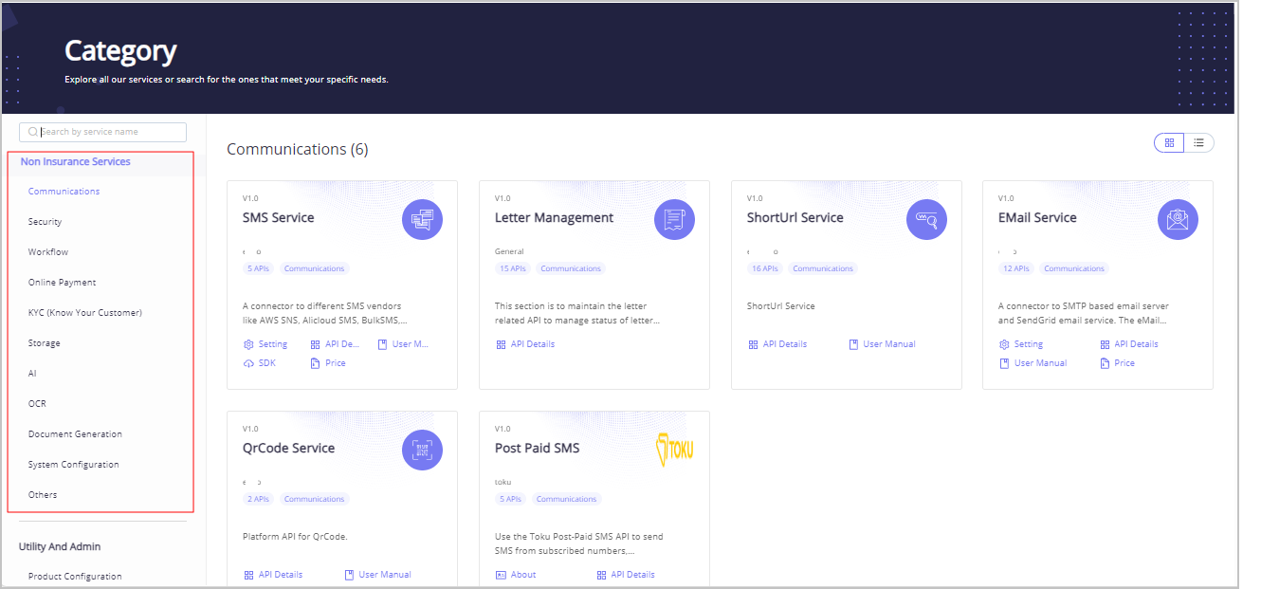Switch to grid view

tap(1169, 142)
